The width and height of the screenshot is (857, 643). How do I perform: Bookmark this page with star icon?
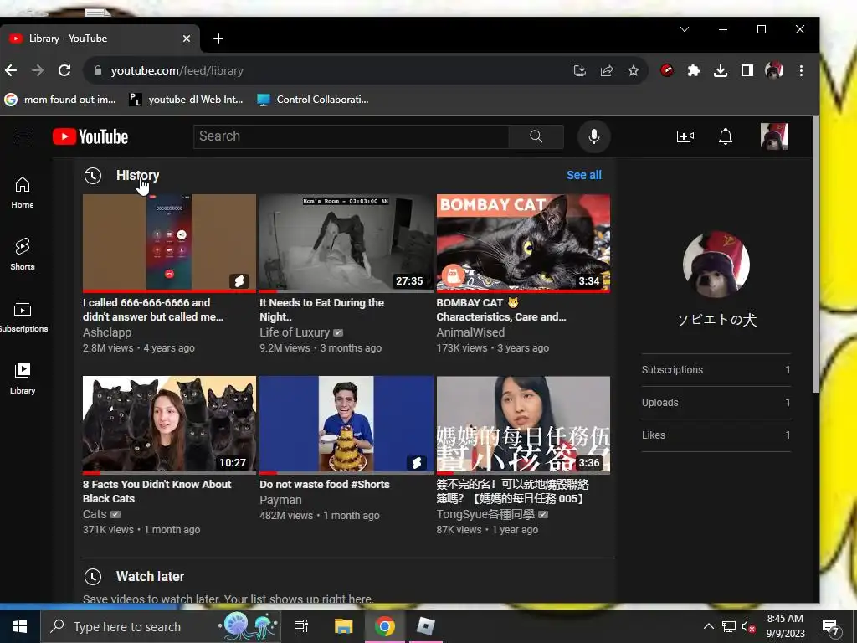tap(634, 70)
